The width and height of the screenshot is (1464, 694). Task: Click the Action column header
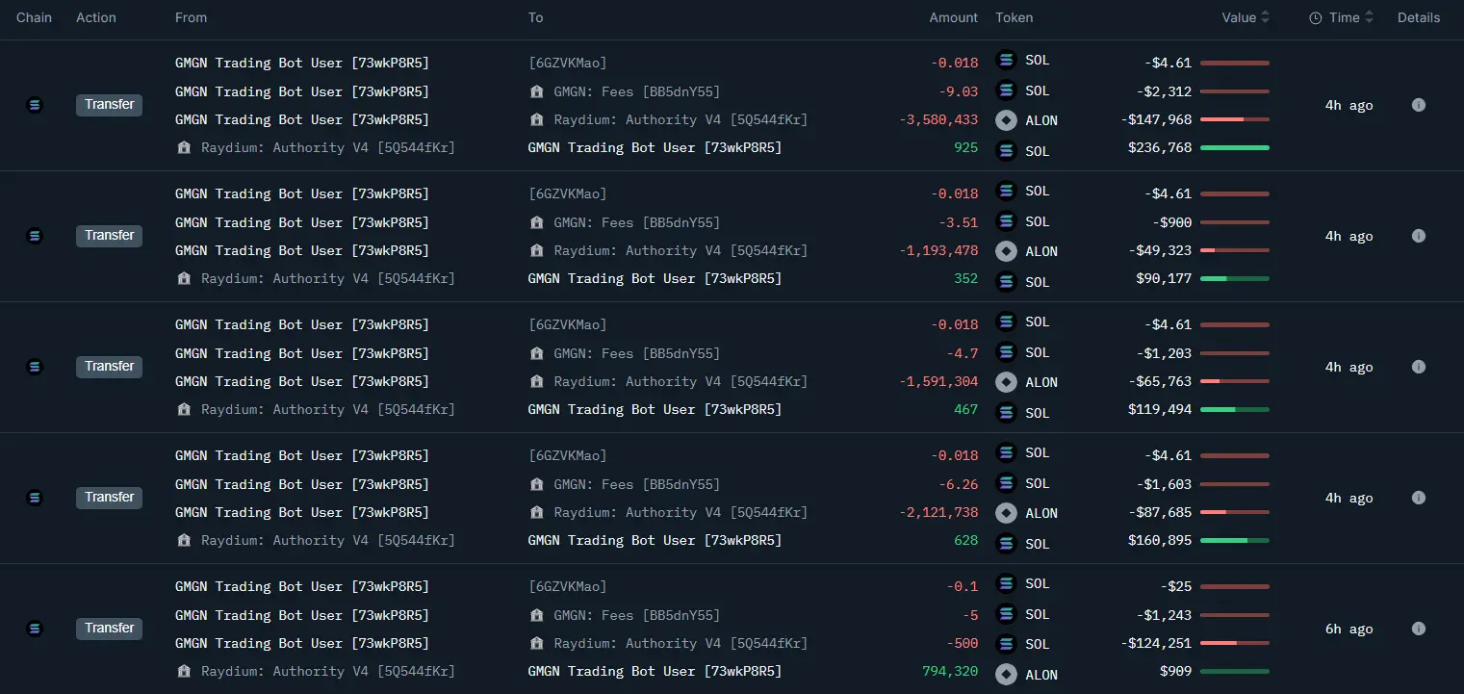96,17
